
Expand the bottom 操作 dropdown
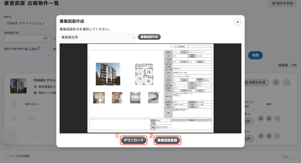click(288, 157)
